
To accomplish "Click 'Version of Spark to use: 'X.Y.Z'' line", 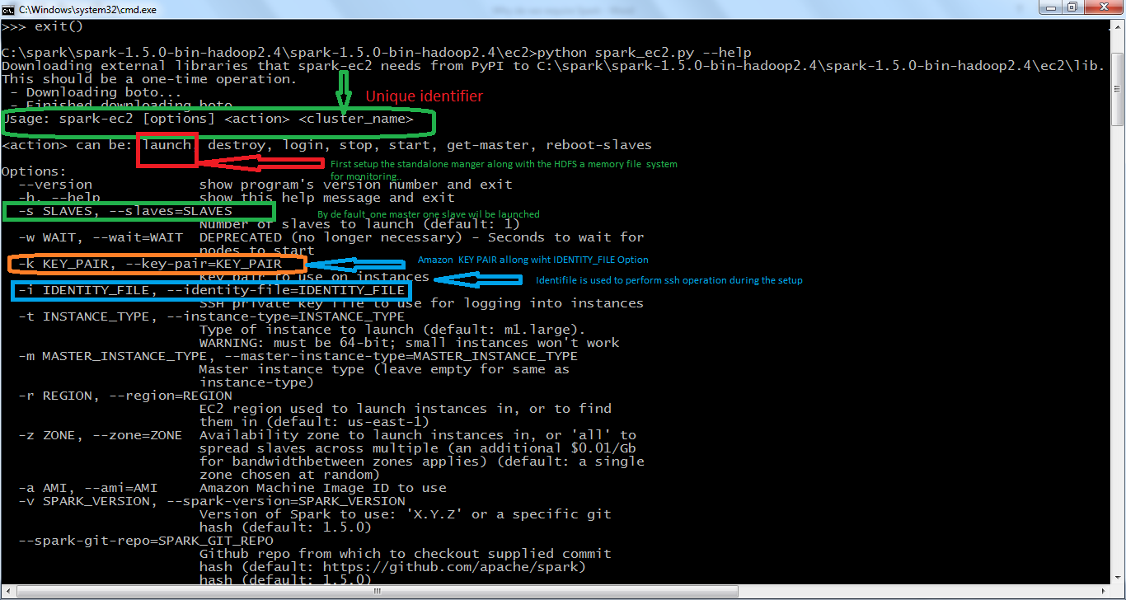I will point(405,514).
